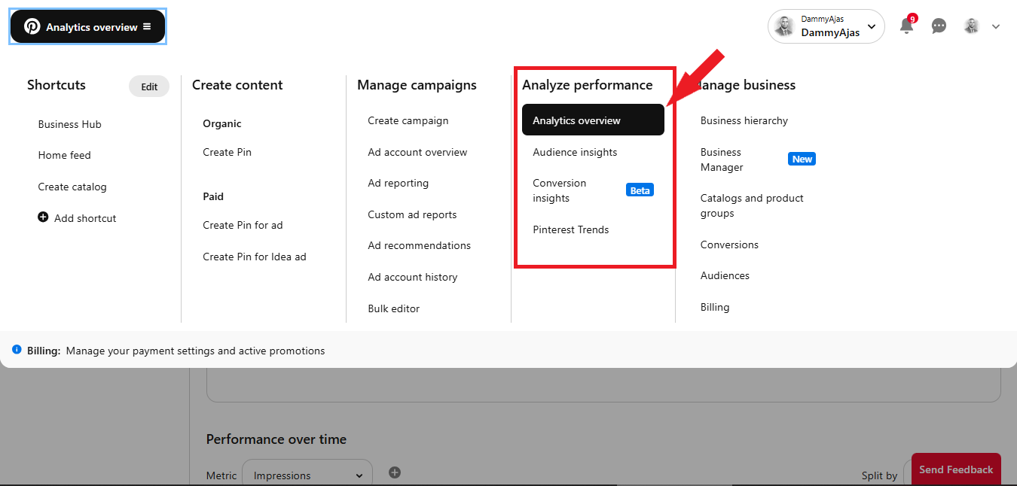Open the messages speech bubble icon

[939, 26]
